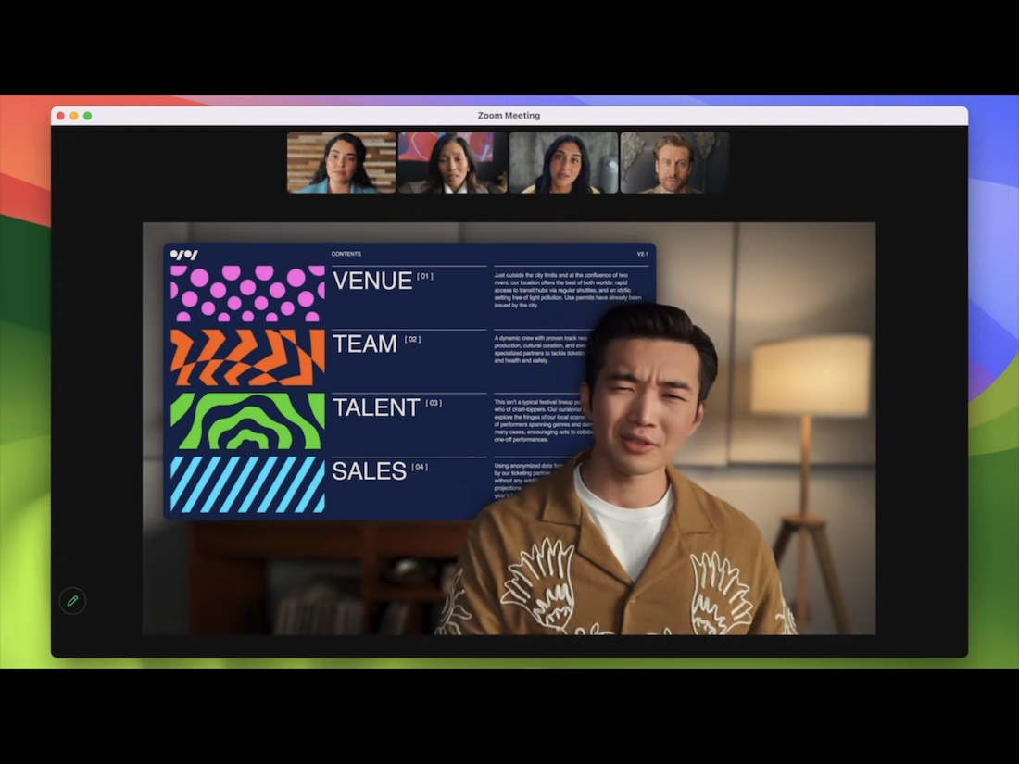Enter full screen with the green window button

click(x=88, y=116)
